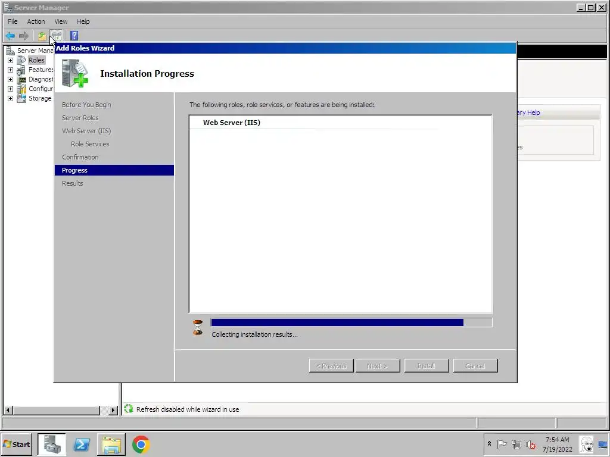610x457 pixels.
Task: Click the Storage node icon in tree
Action: 21,98
